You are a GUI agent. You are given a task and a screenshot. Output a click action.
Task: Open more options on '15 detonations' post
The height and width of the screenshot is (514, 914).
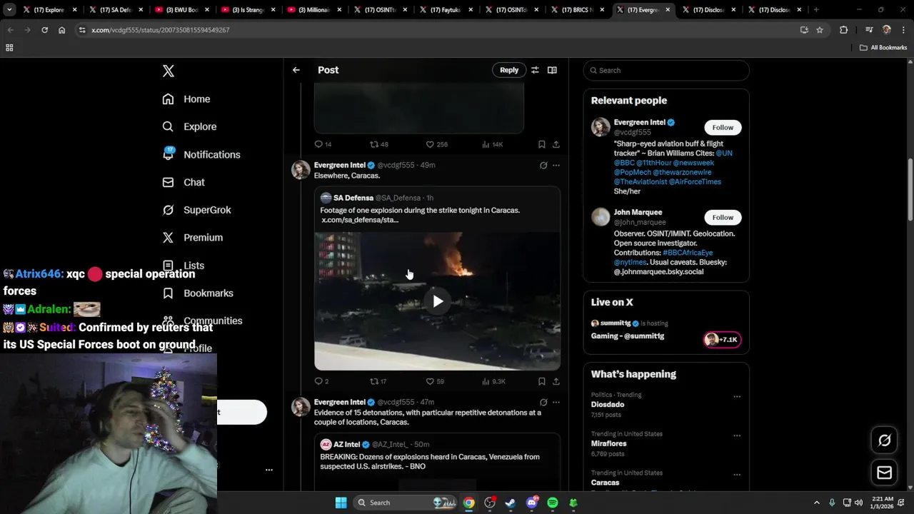[556, 402]
